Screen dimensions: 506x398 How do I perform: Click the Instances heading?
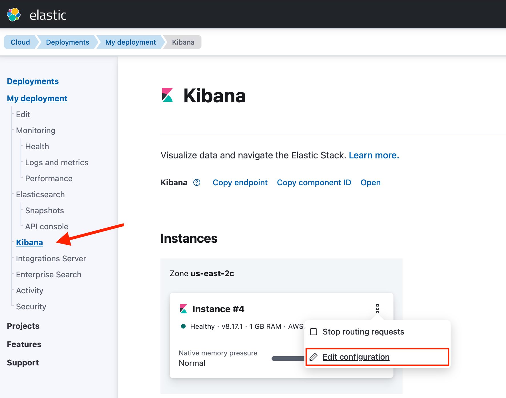[189, 238]
